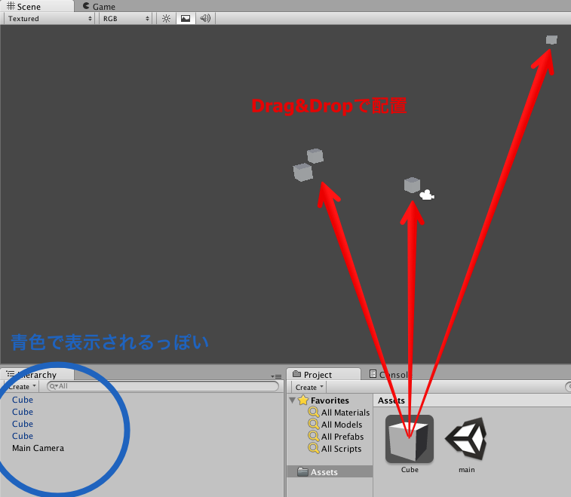The image size is (571, 497).
Task: Toggle scene audio speaker button
Action: [x=205, y=19]
